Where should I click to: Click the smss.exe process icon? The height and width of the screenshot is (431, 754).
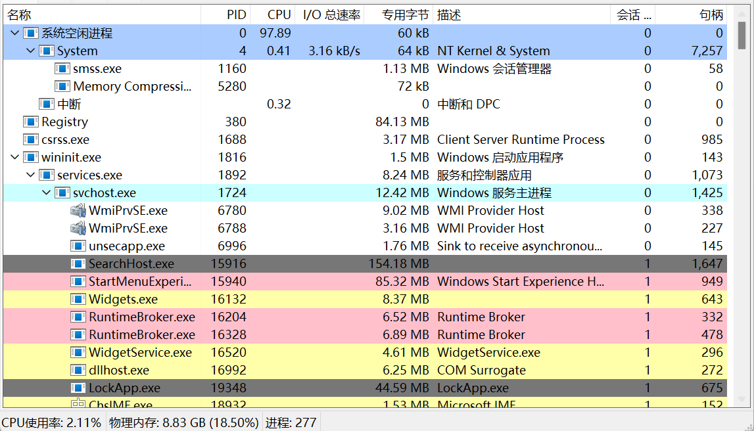pos(62,69)
